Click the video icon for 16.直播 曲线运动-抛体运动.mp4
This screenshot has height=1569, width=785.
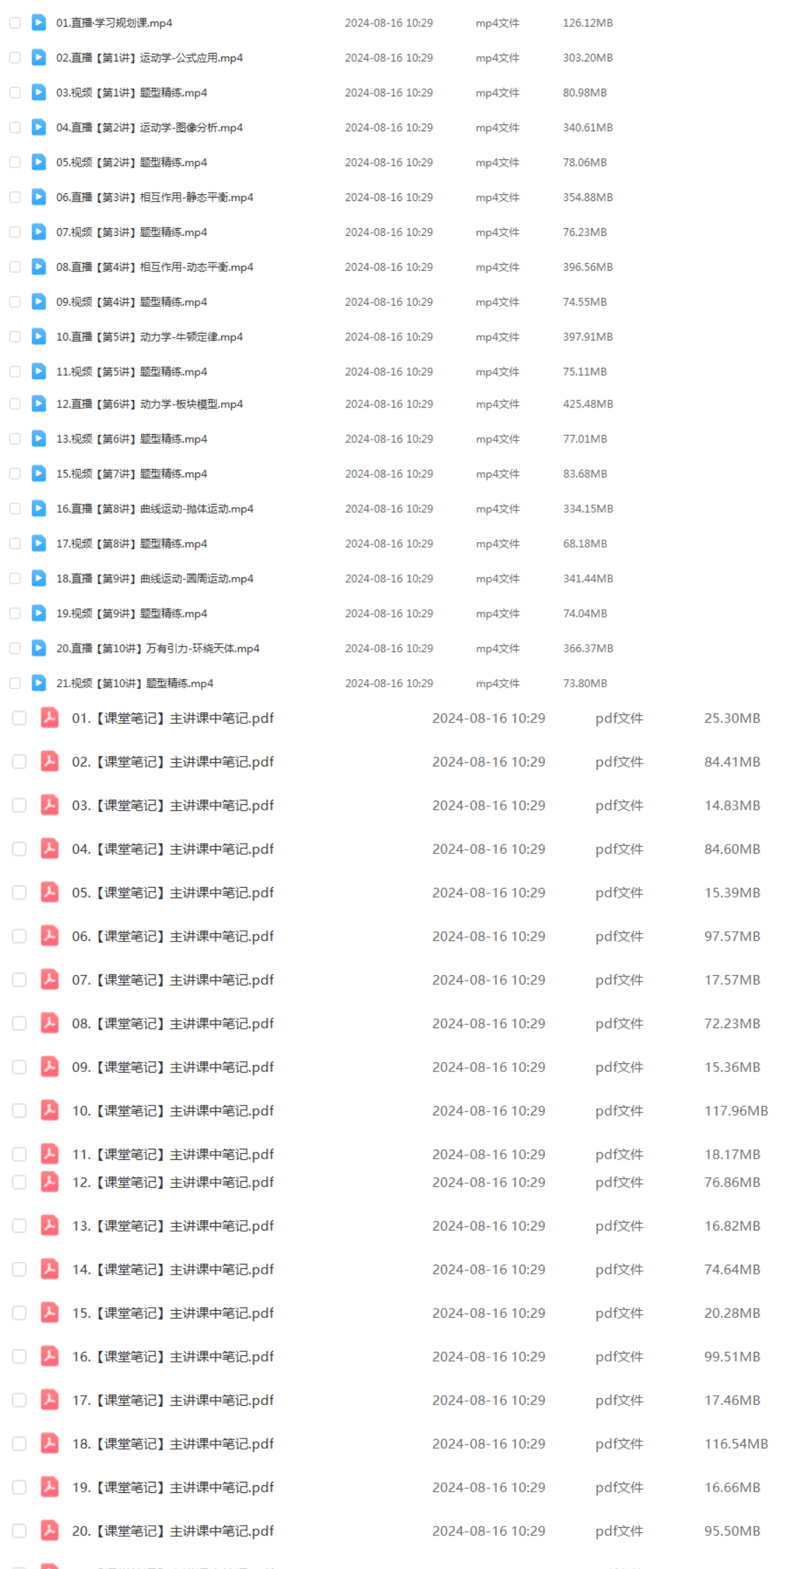39,508
